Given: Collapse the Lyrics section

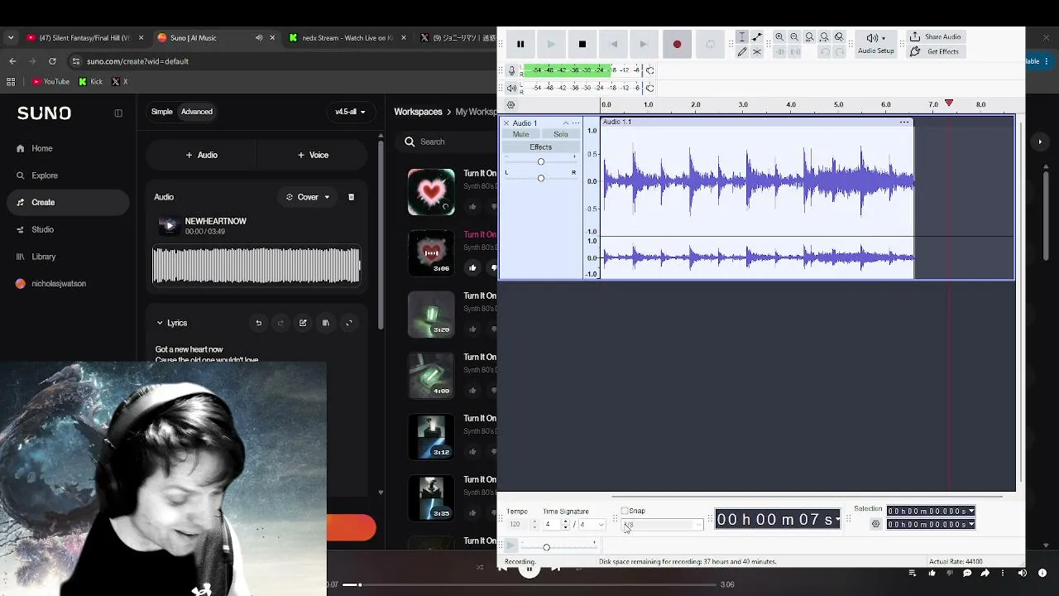Looking at the screenshot, I should (x=160, y=323).
